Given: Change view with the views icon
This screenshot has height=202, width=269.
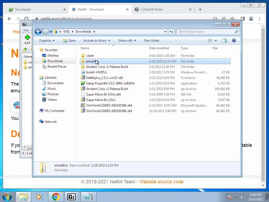Looking at the screenshot, I should tap(210, 41).
